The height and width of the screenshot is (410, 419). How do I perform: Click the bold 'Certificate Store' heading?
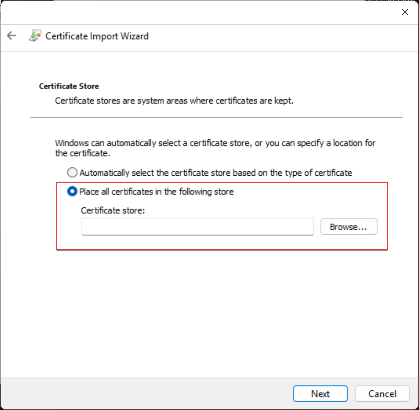(69, 86)
